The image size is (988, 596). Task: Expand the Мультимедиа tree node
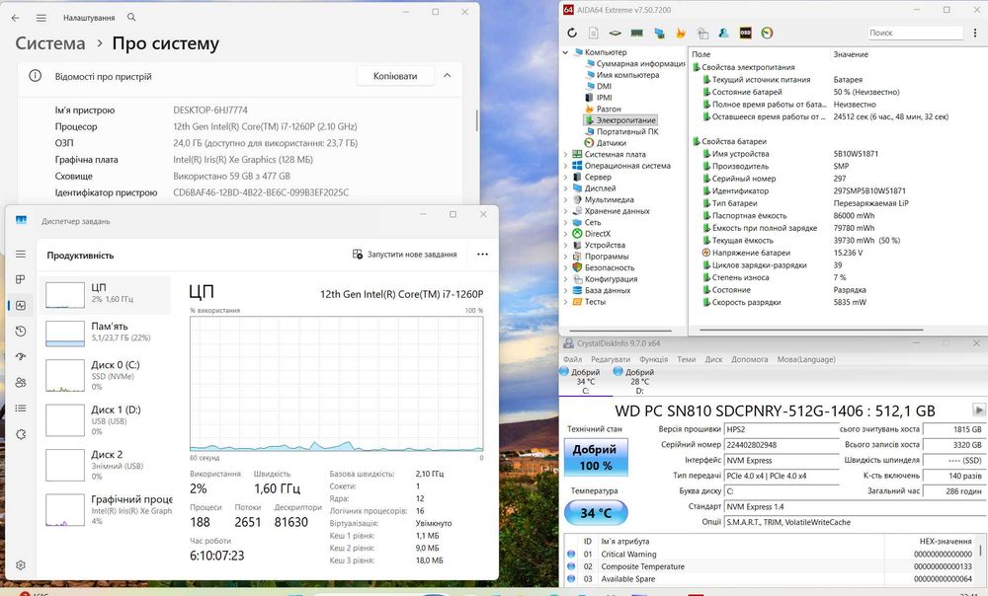[565, 199]
